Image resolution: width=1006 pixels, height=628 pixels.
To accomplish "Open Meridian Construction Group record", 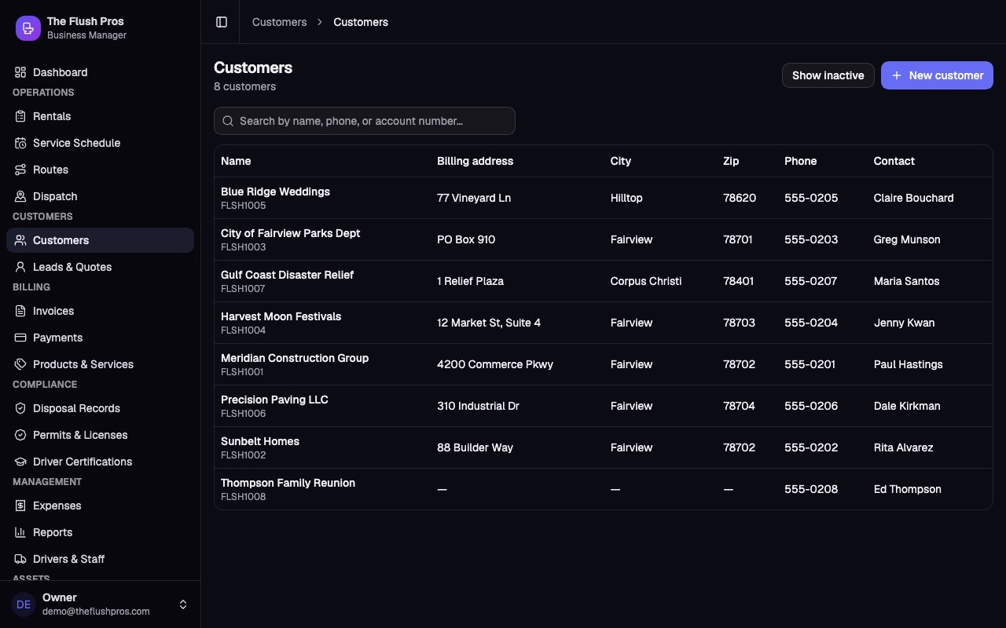I will 295,358.
